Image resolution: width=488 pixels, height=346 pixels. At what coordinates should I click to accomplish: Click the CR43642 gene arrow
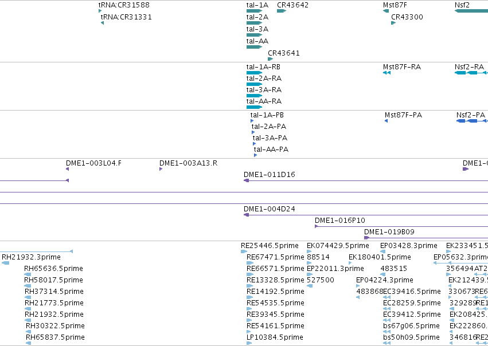pos(282,11)
